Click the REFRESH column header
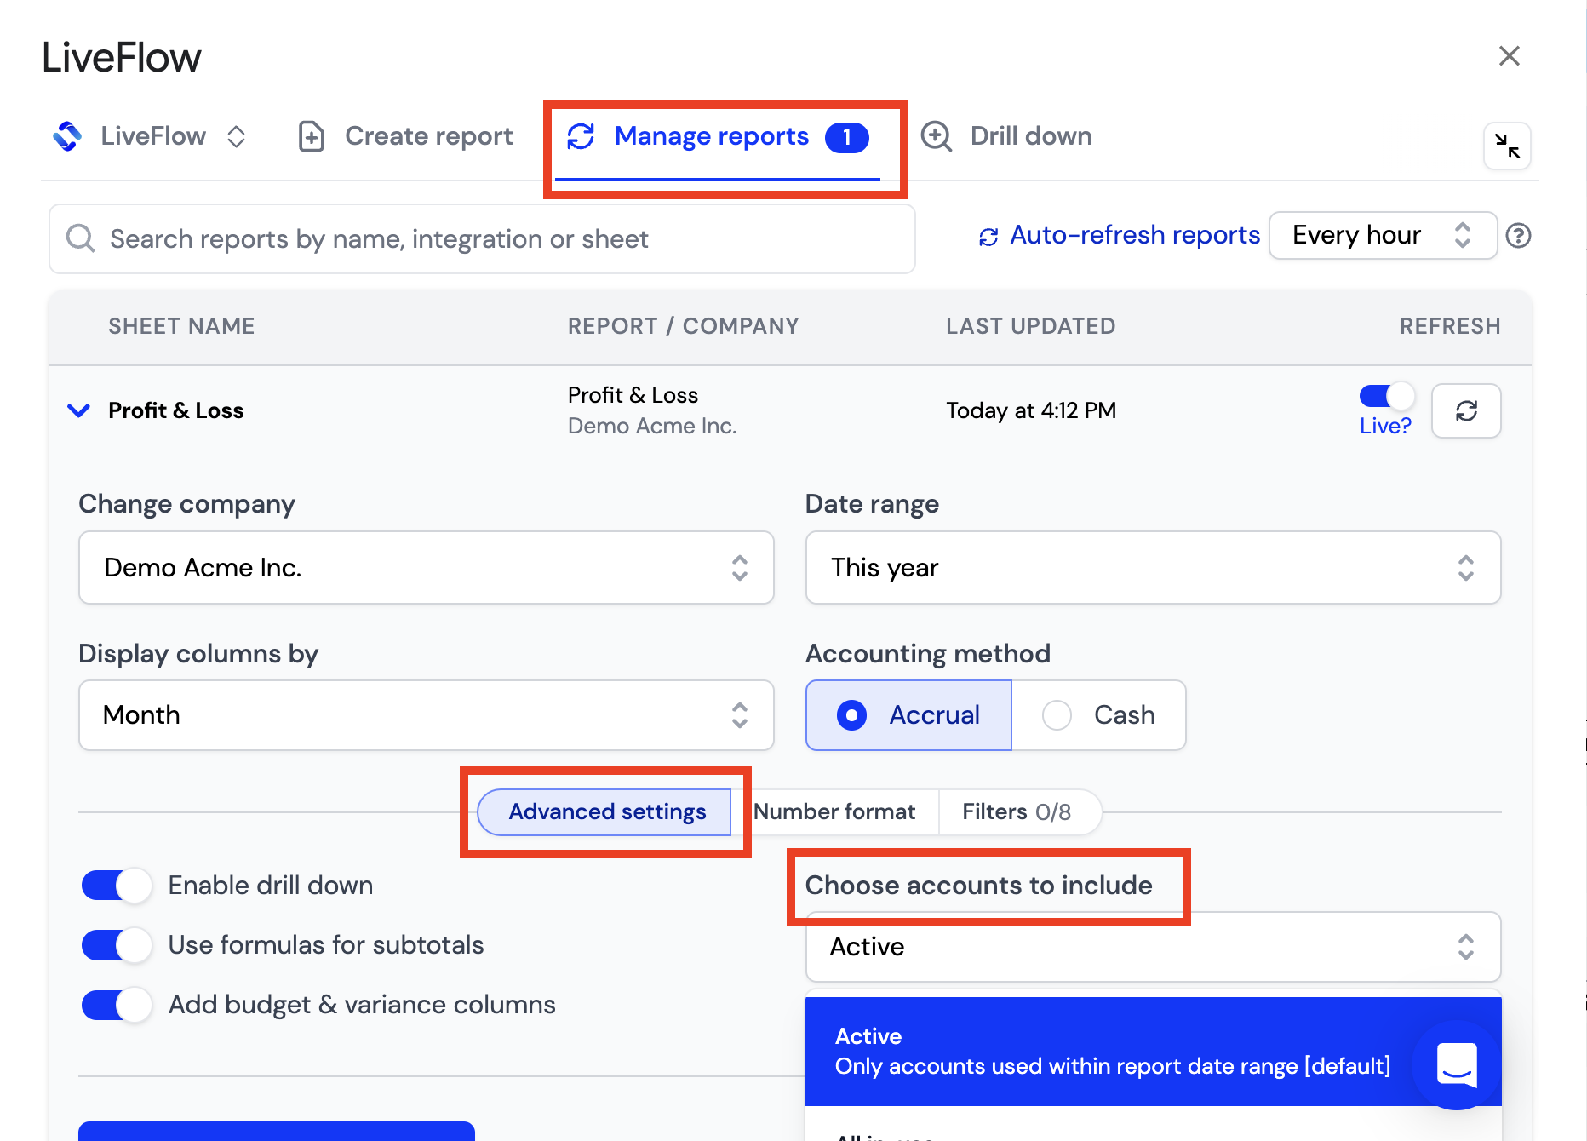This screenshot has height=1141, width=1587. [1450, 326]
